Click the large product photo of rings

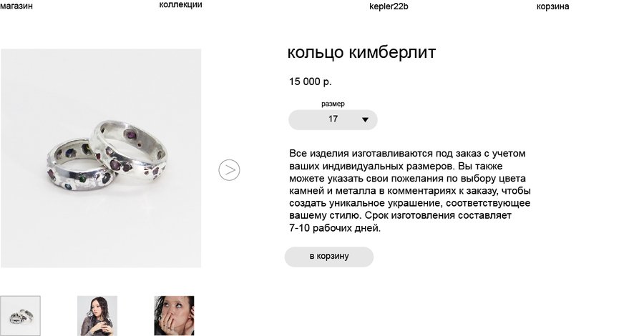click(x=101, y=159)
